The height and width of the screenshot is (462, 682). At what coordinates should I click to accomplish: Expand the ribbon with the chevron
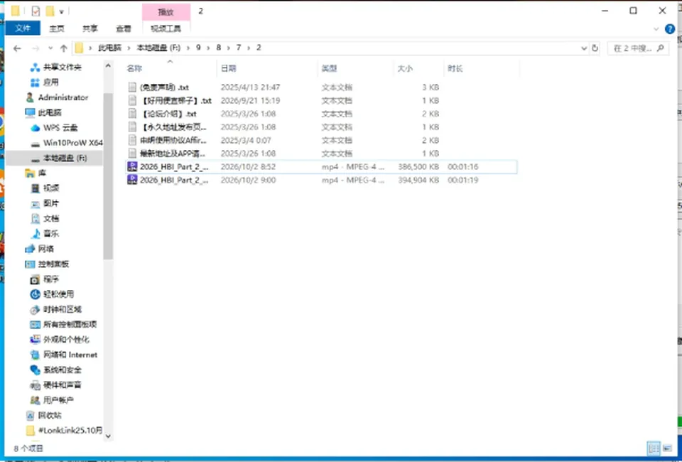tap(656, 29)
